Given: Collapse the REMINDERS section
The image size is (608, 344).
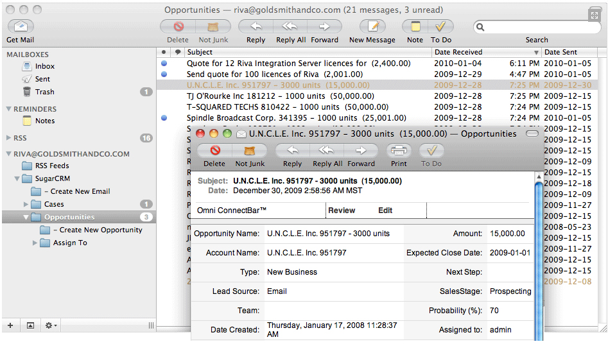Looking at the screenshot, I should point(8,109).
